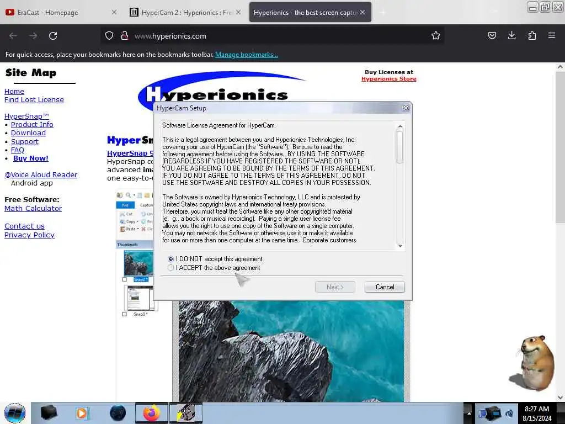Image resolution: width=565 pixels, height=424 pixels.
Task: Close the EraCast Homepage tab
Action: tap(114, 12)
